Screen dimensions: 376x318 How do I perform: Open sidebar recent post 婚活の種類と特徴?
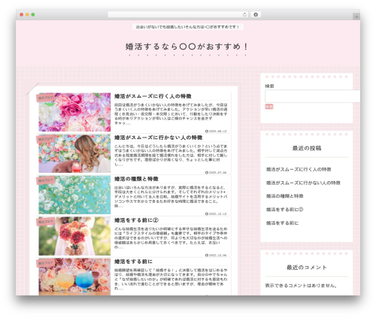[285, 196]
